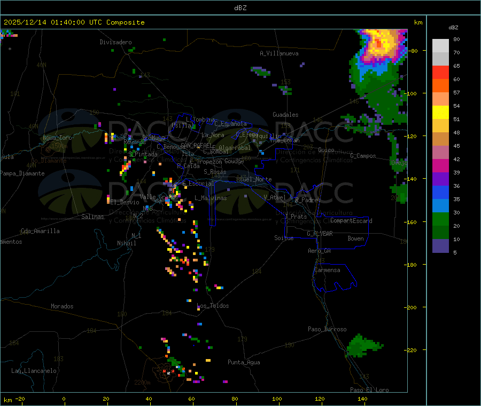Screen dimensions: 481x406
Task: Click the 39 dBZ violet swatch
Action: (440, 179)
